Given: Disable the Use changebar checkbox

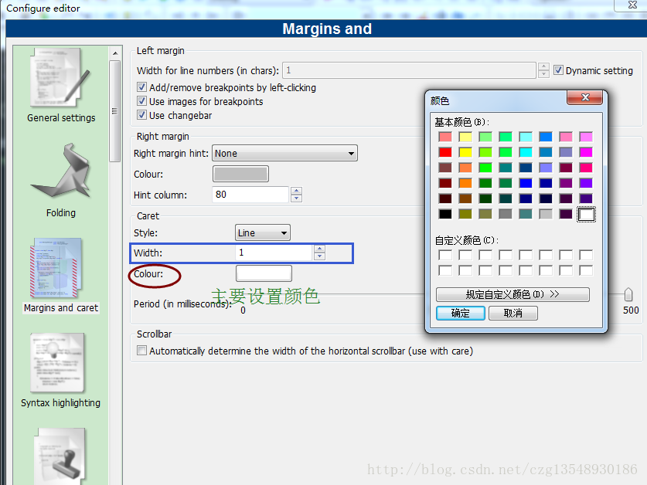Looking at the screenshot, I should point(141,115).
